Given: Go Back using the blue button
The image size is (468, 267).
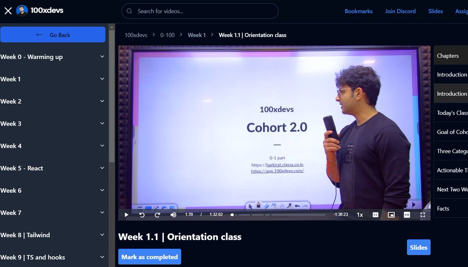Looking at the screenshot, I should (x=53, y=35).
